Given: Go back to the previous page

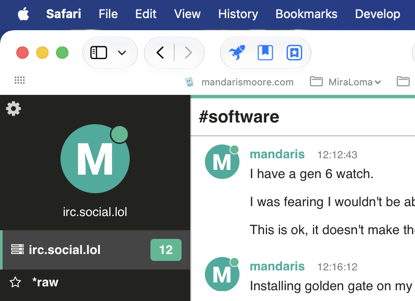Looking at the screenshot, I should pyautogui.click(x=160, y=53).
